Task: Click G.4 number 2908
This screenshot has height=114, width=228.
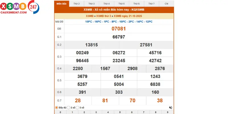Action: [133, 68]
